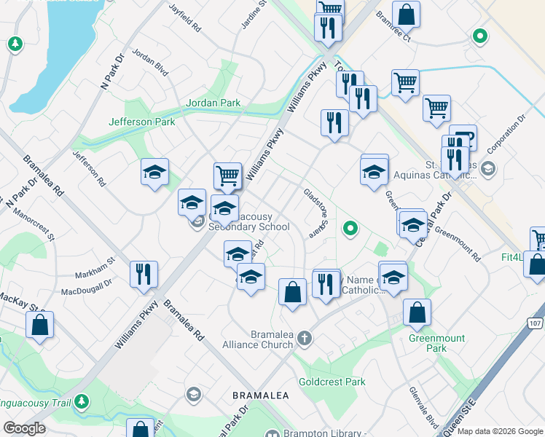Click the Greenmount Park label
Viewport: 545px width, 437px height.
pos(436,343)
